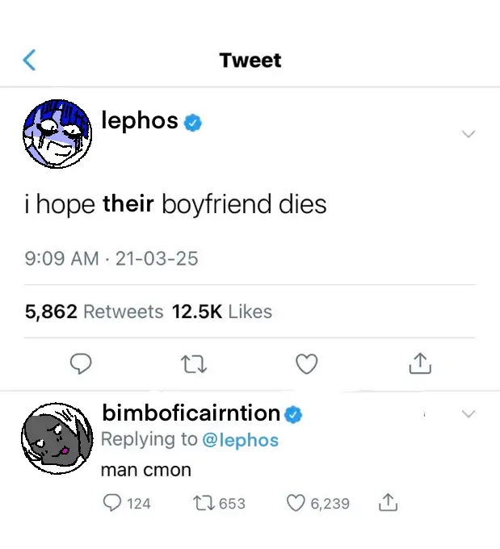The height and width of the screenshot is (549, 500).
Task: Open the bimboficairntion username
Action: [x=191, y=413]
